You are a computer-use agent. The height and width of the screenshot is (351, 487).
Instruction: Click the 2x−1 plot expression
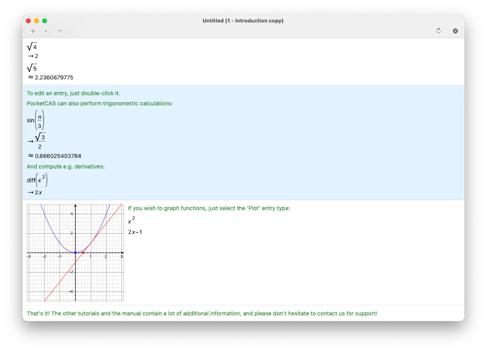[x=135, y=232]
